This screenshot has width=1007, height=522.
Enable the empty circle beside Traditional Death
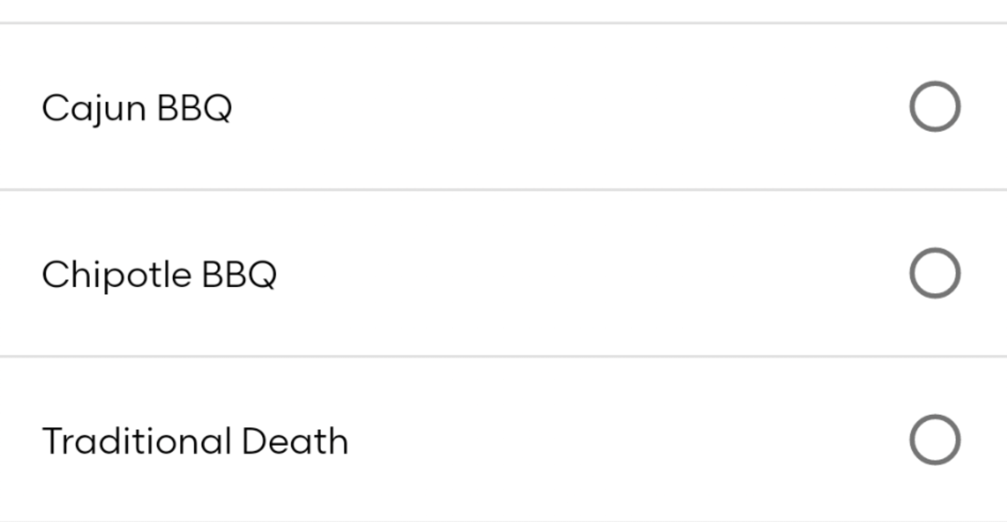935,440
